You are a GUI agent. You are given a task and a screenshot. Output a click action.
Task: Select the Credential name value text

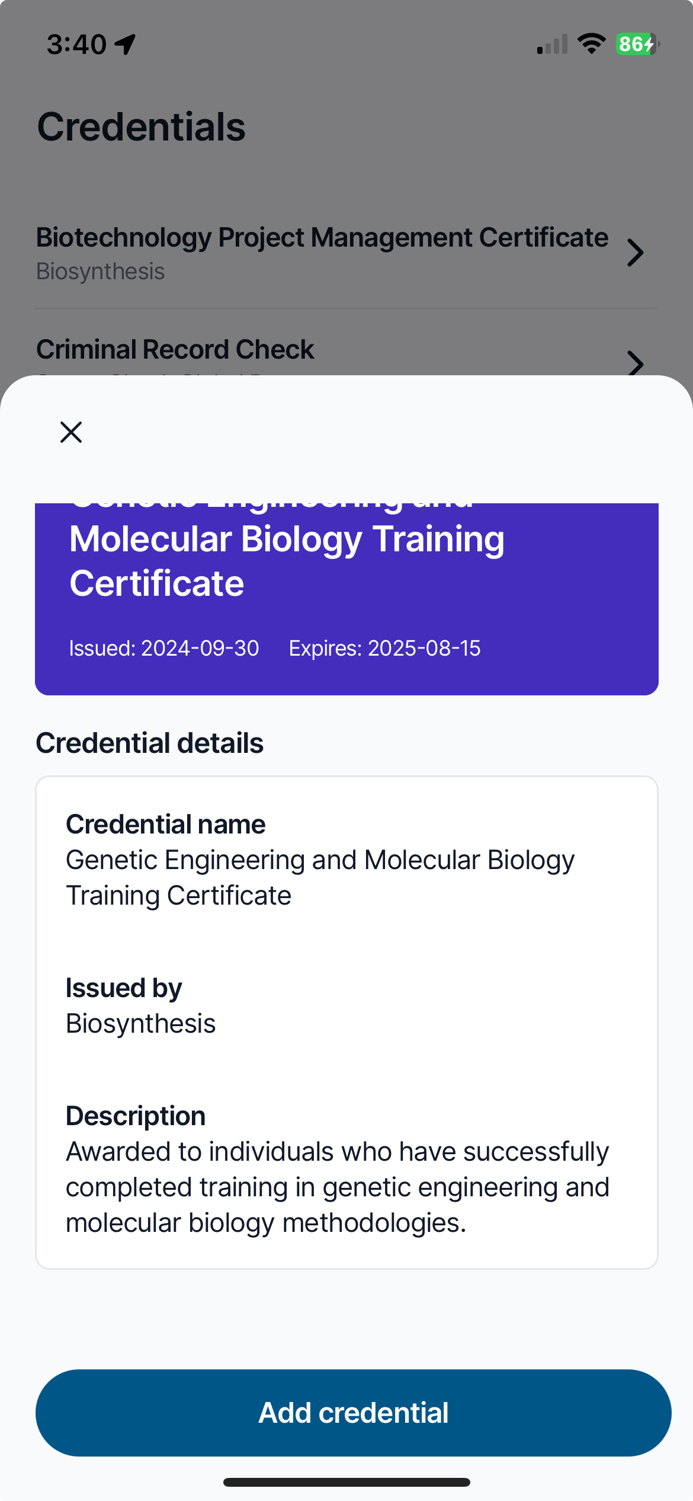(x=320, y=877)
